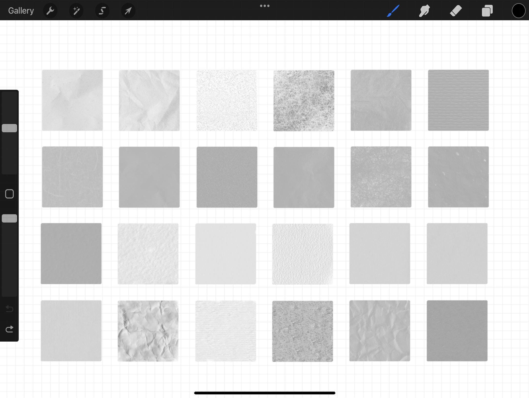The width and height of the screenshot is (529, 398).
Task: Tap the fibrous web-like texture swatch
Action: (x=304, y=101)
